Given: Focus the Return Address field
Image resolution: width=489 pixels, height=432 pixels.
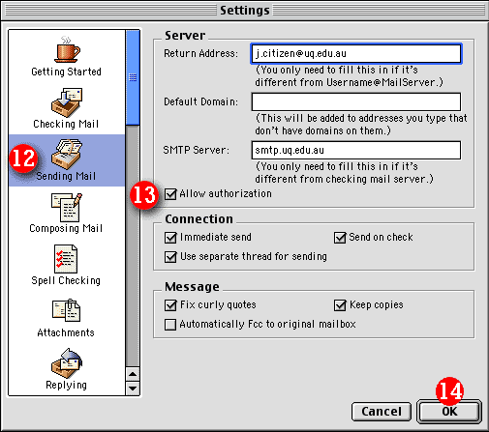Looking at the screenshot, I should click(356, 53).
